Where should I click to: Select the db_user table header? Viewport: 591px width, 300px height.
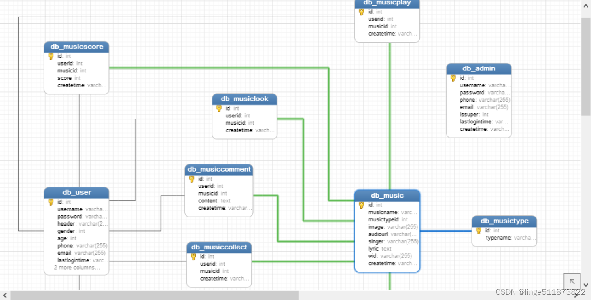pos(76,193)
